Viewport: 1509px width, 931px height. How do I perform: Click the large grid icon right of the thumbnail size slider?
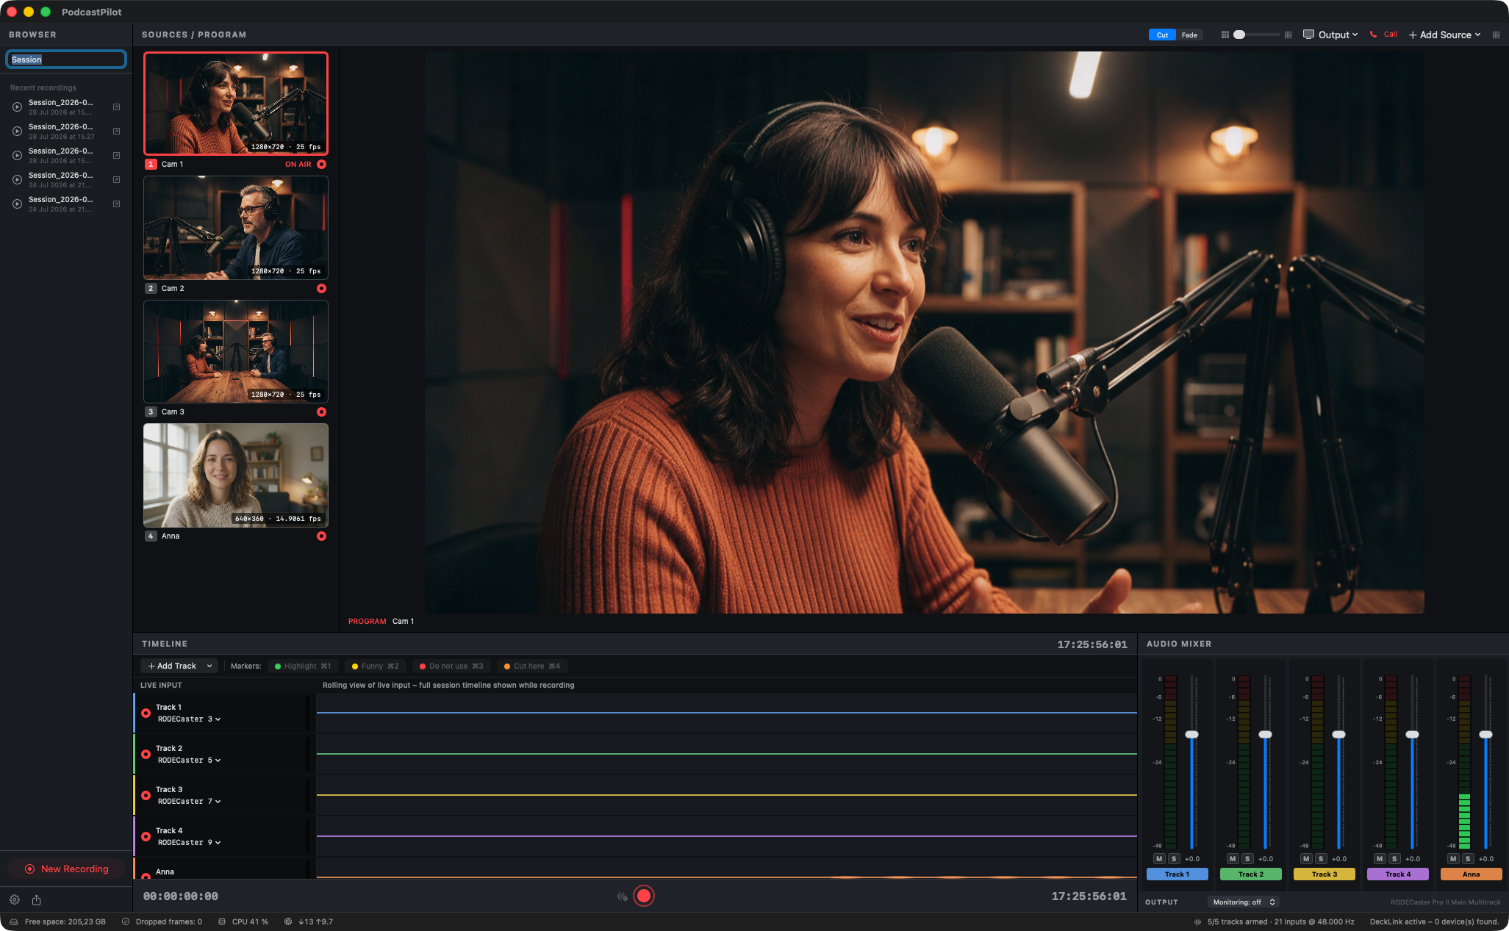1288,35
